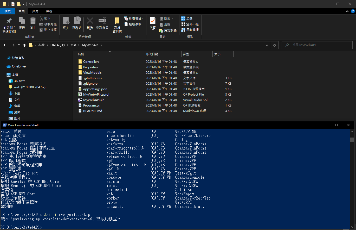Open 新增項目 dropdown

[x=134, y=18]
